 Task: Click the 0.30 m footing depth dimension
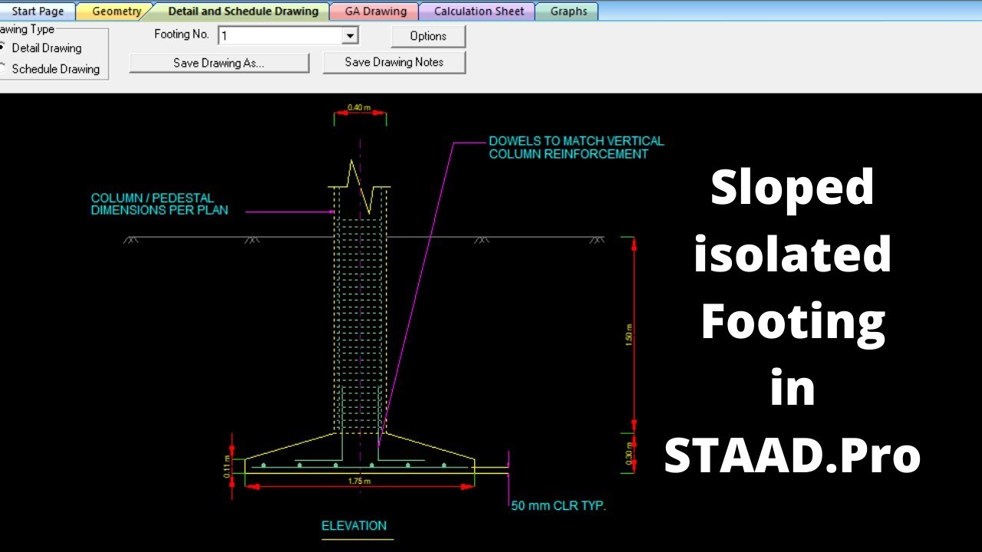click(x=629, y=453)
